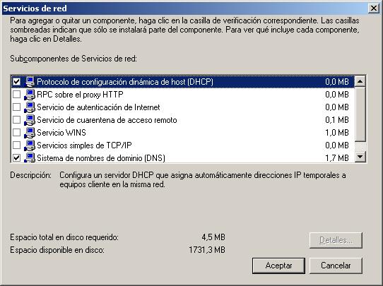Close the Servicios de red window

[x=374, y=8]
